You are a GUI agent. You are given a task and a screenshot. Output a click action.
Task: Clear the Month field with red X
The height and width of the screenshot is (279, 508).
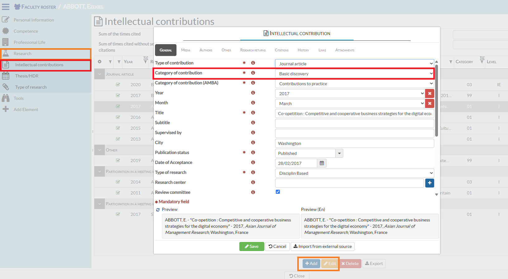(x=430, y=104)
